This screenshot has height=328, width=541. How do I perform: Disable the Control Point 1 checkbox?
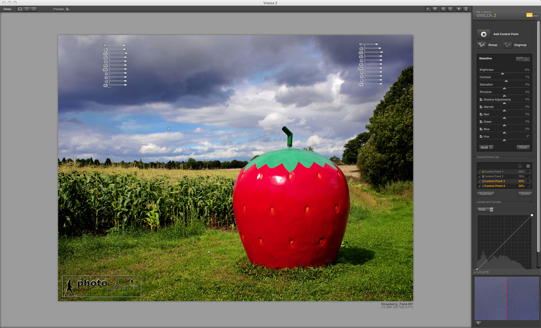(x=479, y=172)
